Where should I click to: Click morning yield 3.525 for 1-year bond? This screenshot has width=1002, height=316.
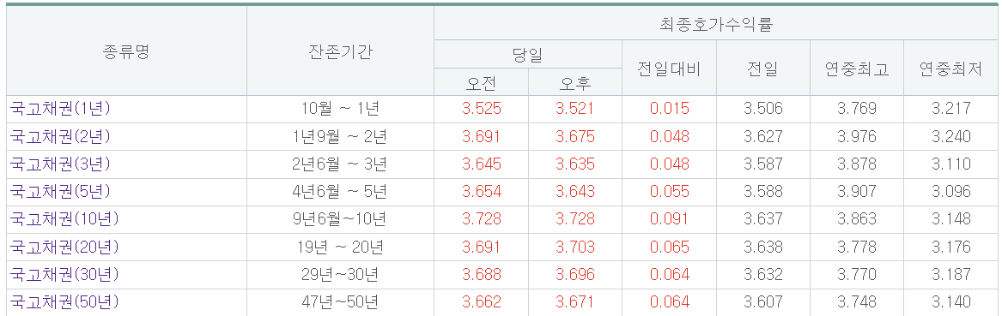point(481,109)
